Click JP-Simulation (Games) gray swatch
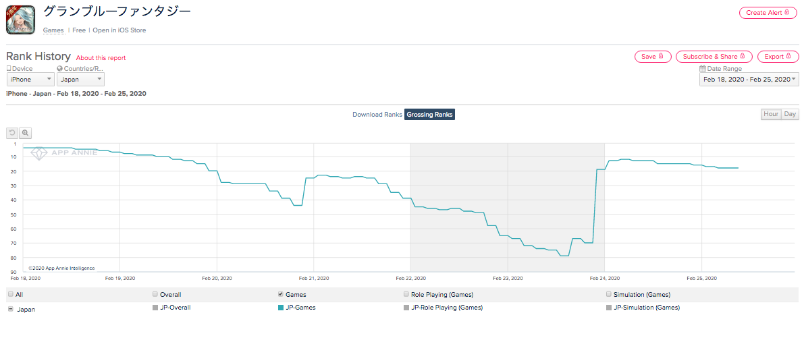 tap(609, 308)
